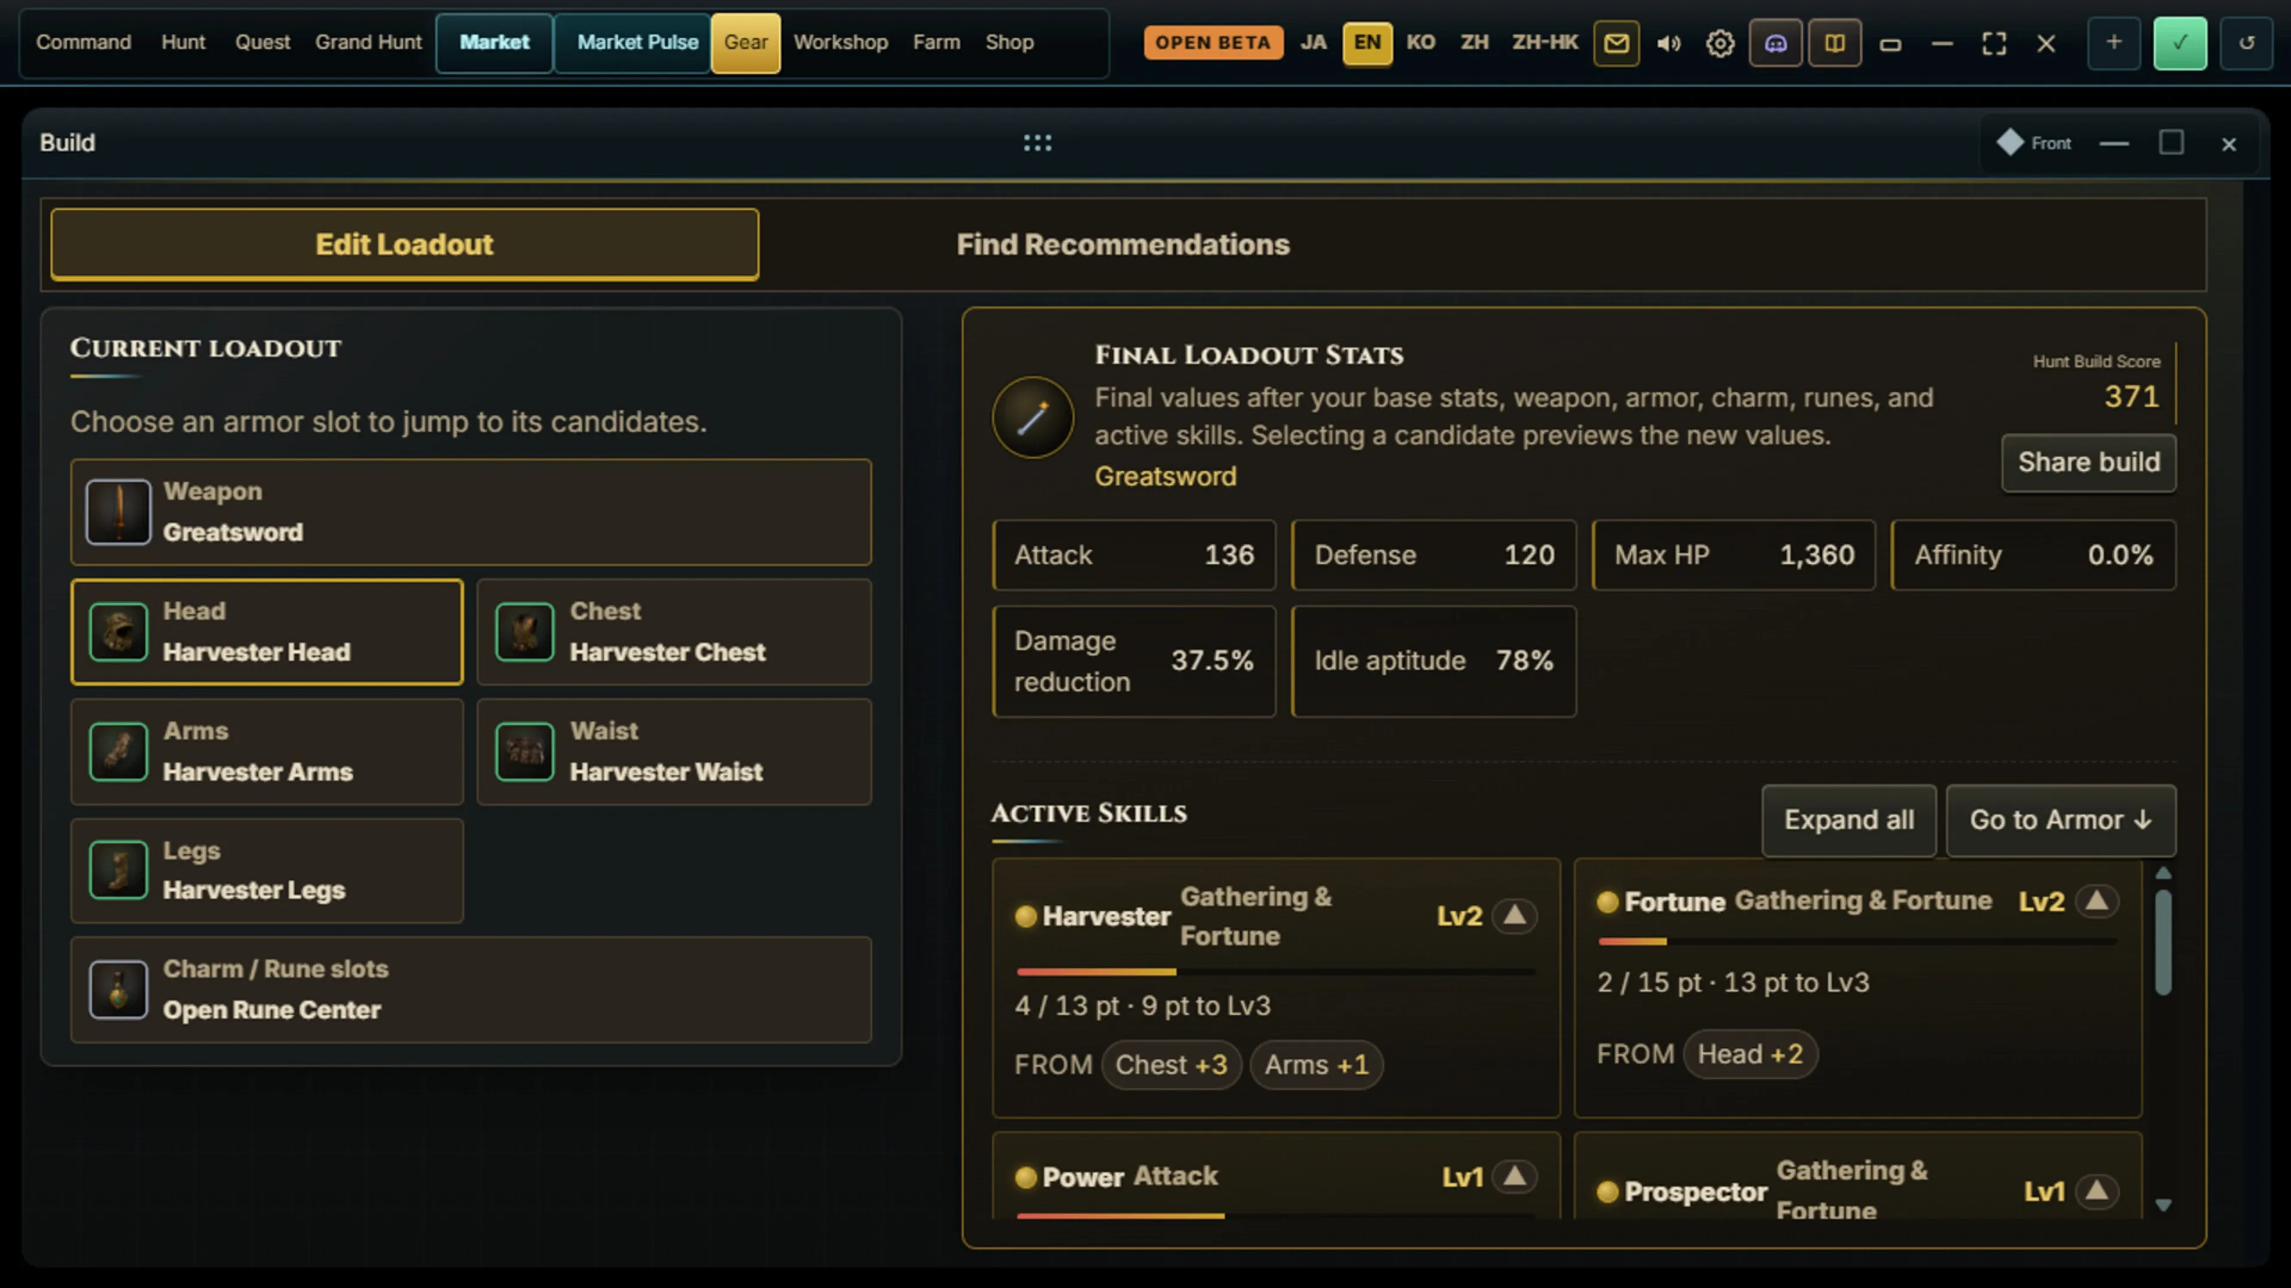Open settings gear icon
Screen dimensions: 2291x1288
1720,43
